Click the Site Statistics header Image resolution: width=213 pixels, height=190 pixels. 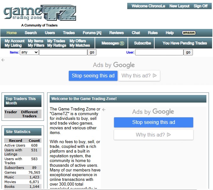click(23, 132)
